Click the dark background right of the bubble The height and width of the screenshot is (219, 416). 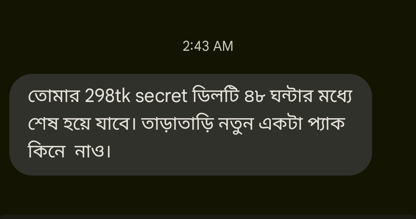(394, 125)
